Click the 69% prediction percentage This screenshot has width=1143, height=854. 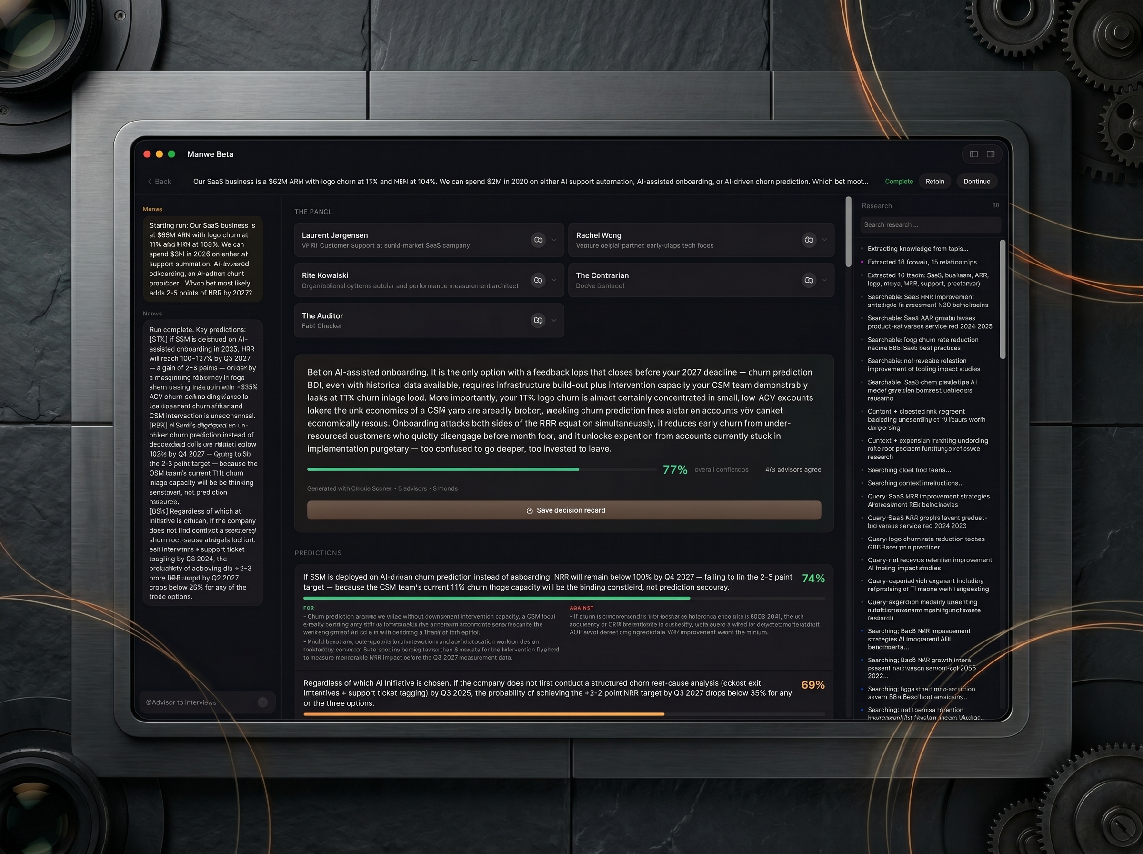click(813, 685)
